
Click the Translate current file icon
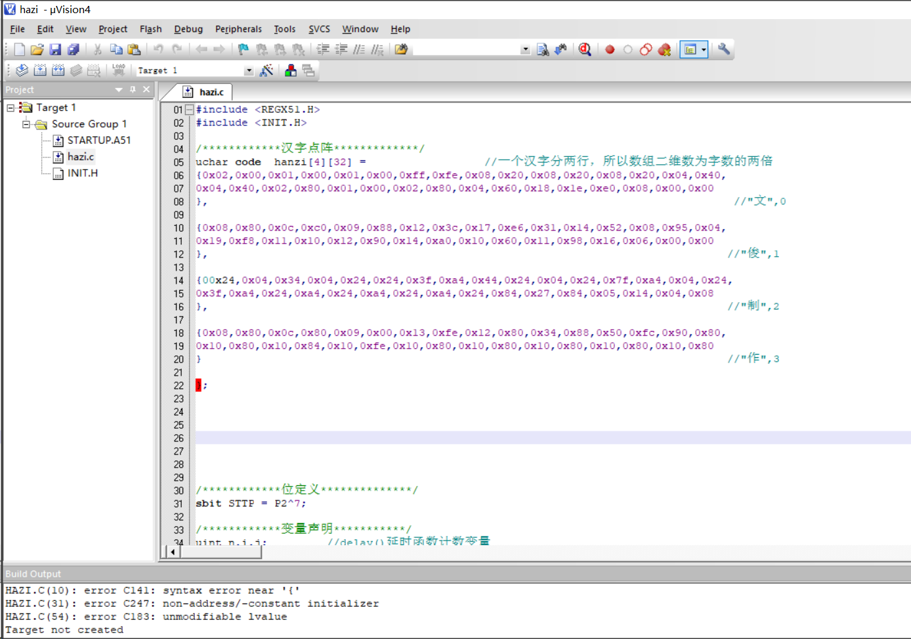point(22,70)
